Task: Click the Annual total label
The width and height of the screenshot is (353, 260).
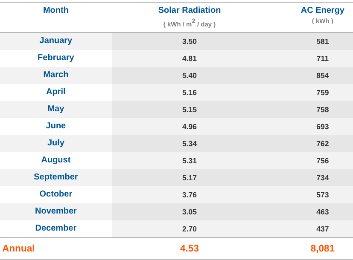Action: [18, 248]
